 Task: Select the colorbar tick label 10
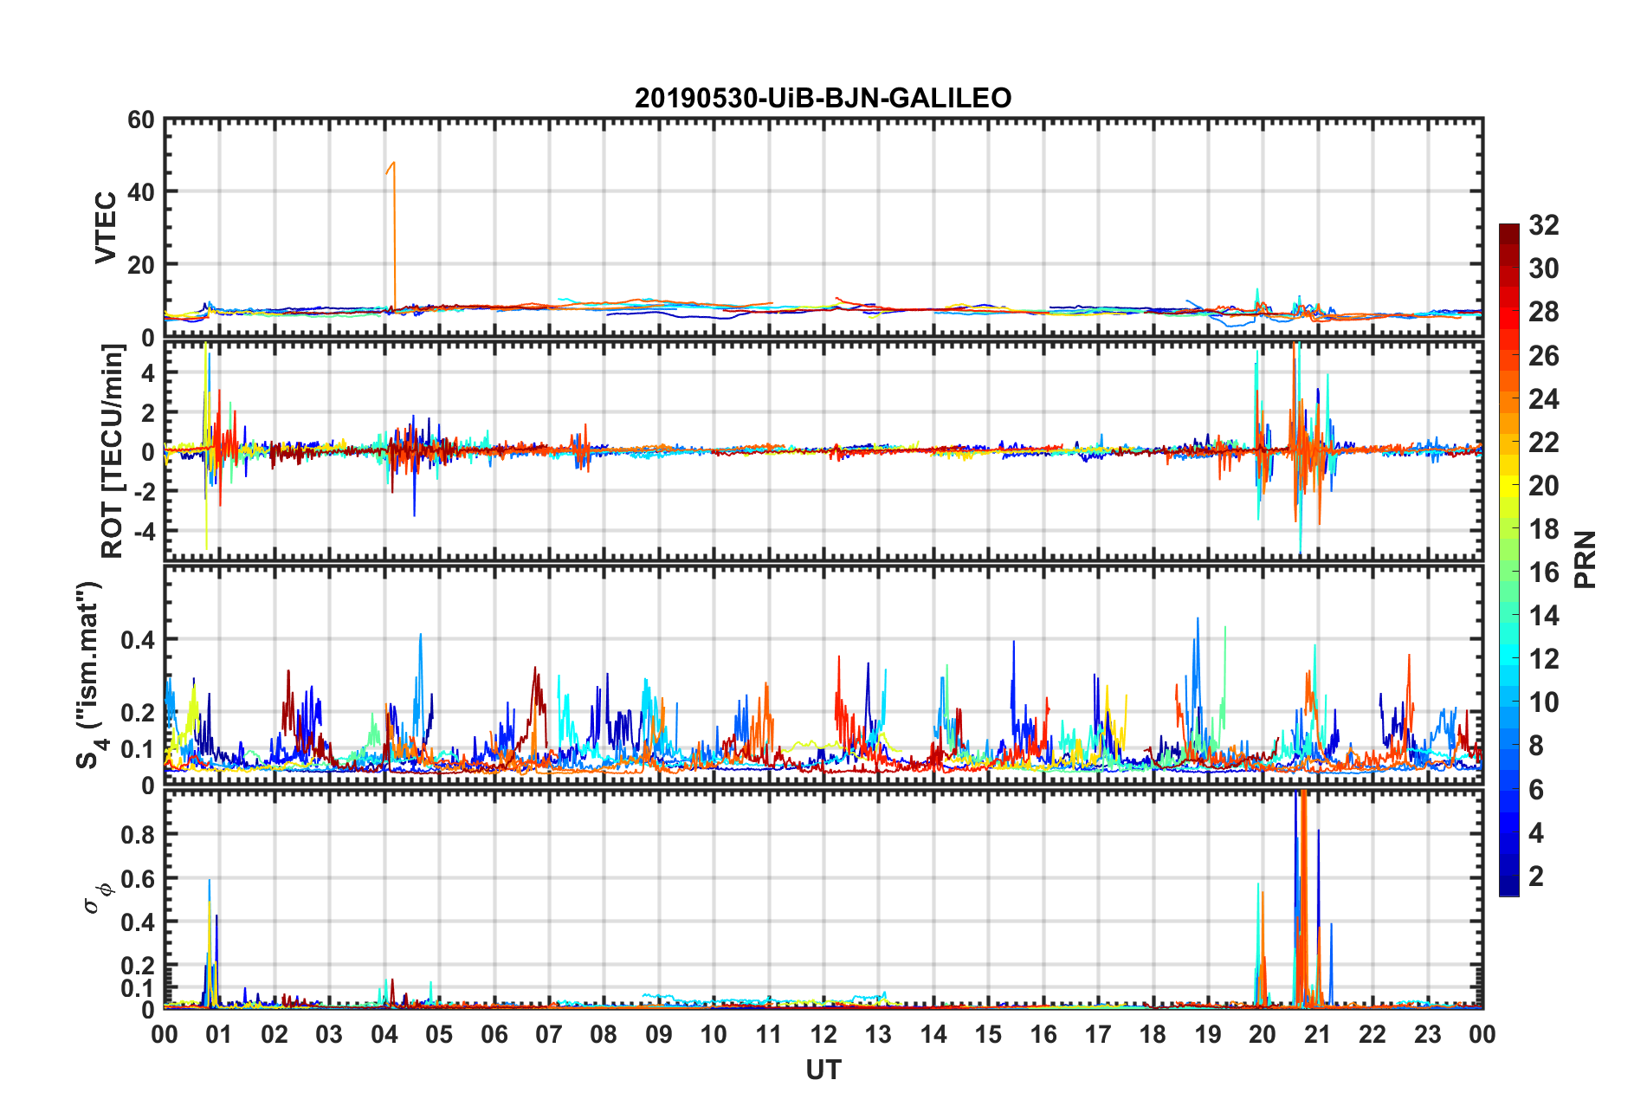[1544, 702]
